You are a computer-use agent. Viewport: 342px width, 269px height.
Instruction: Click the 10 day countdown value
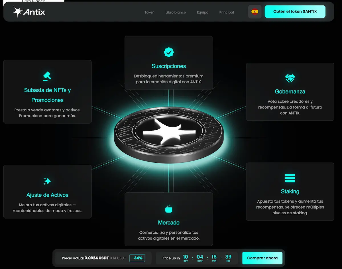coord(186,258)
